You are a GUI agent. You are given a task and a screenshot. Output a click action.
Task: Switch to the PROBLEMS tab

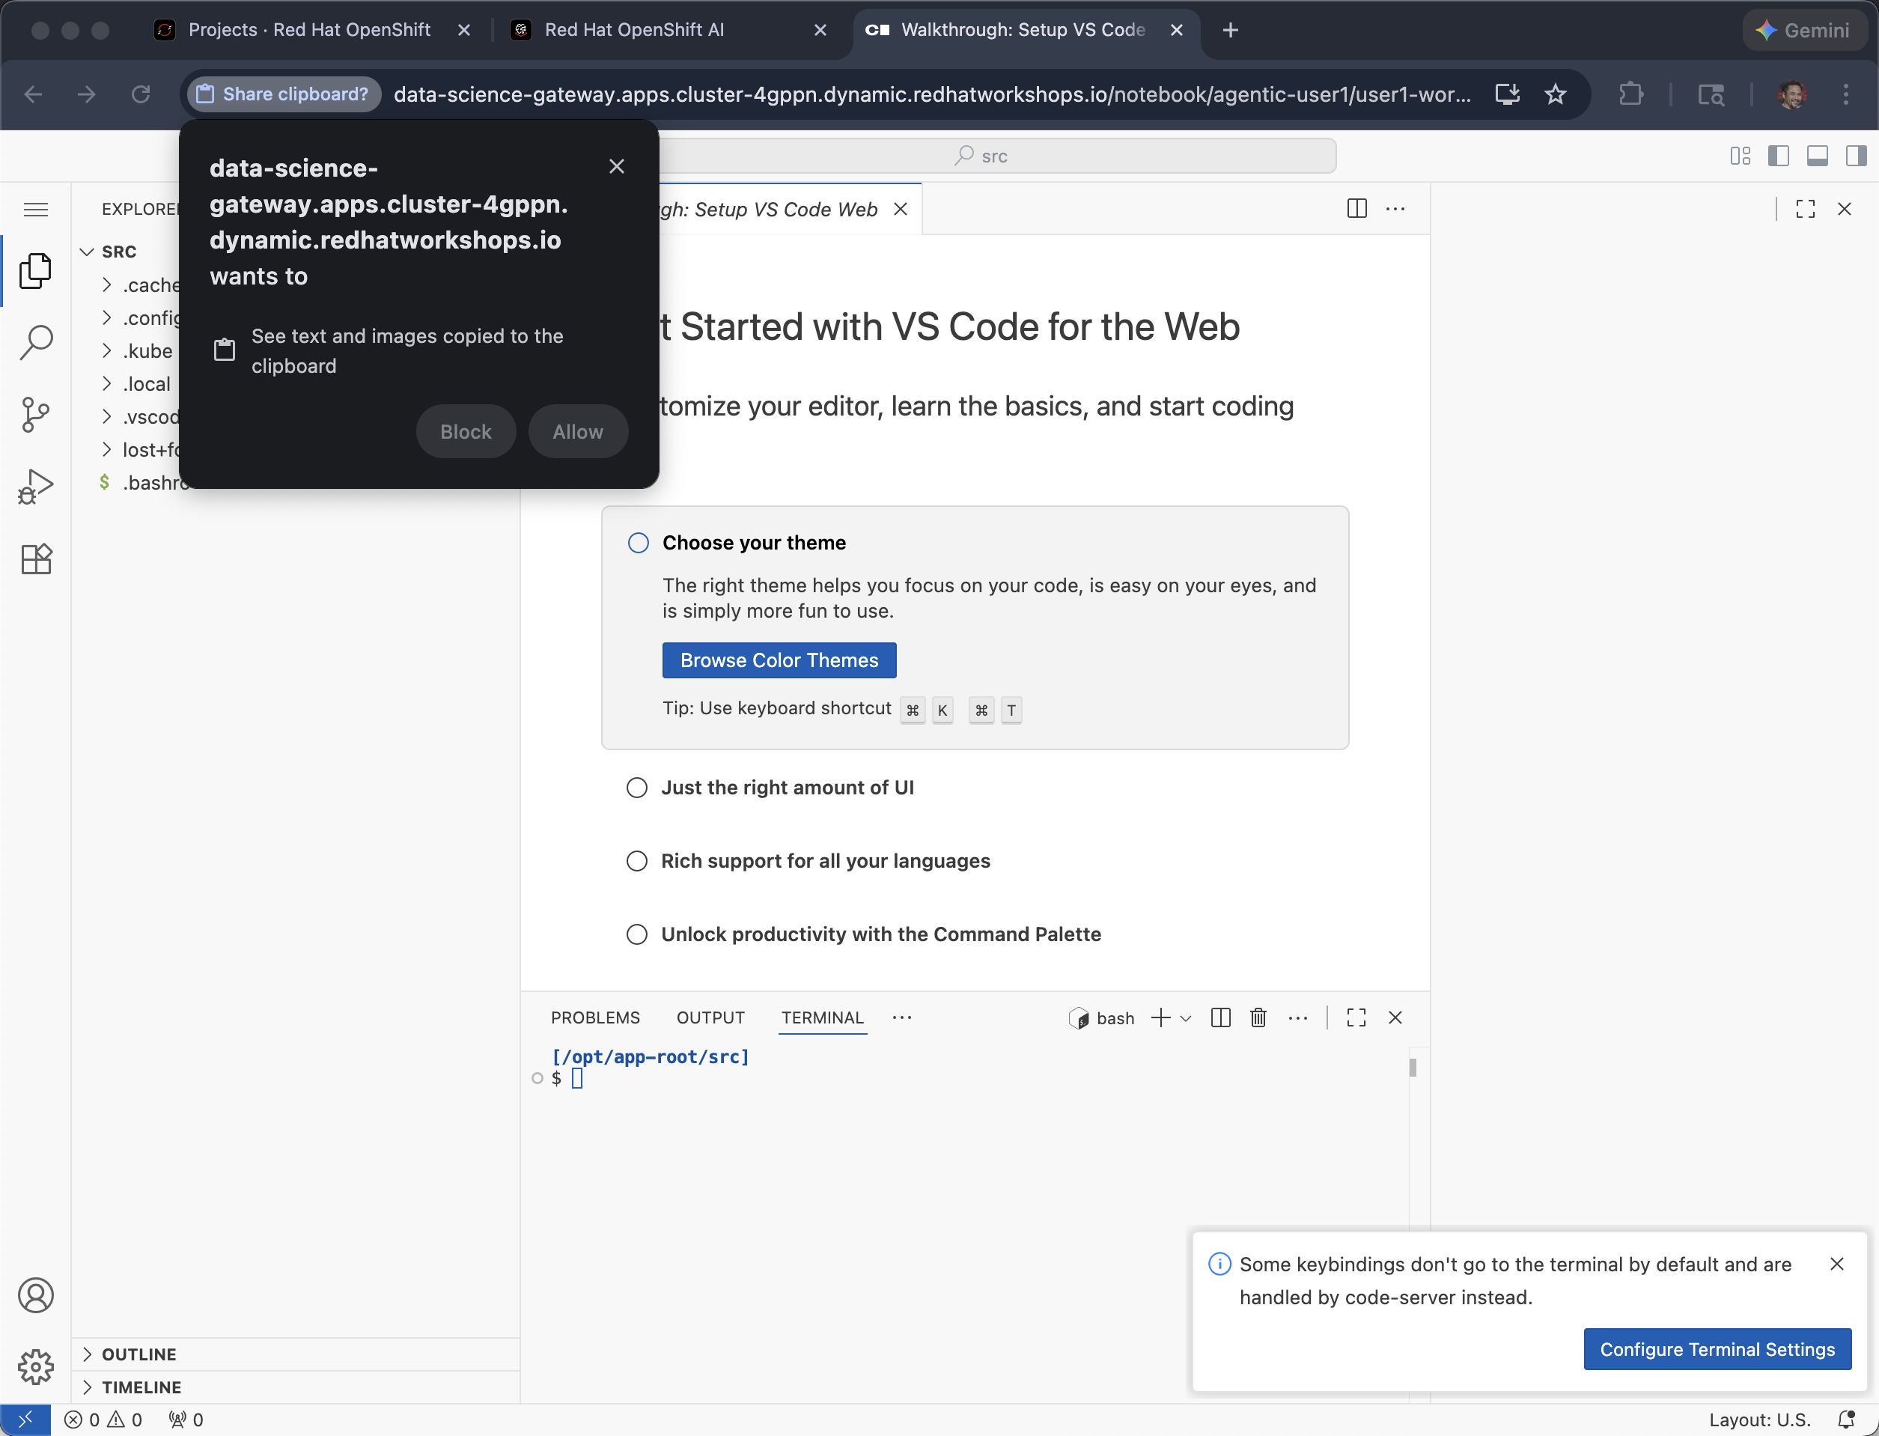click(x=596, y=1017)
